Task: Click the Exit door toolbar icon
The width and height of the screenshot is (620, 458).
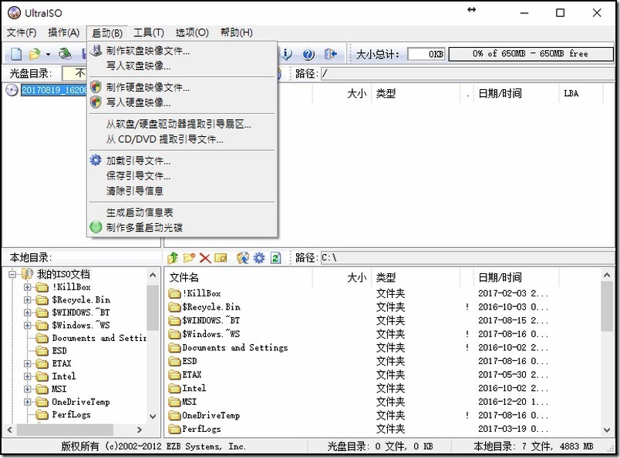Action: [330, 54]
